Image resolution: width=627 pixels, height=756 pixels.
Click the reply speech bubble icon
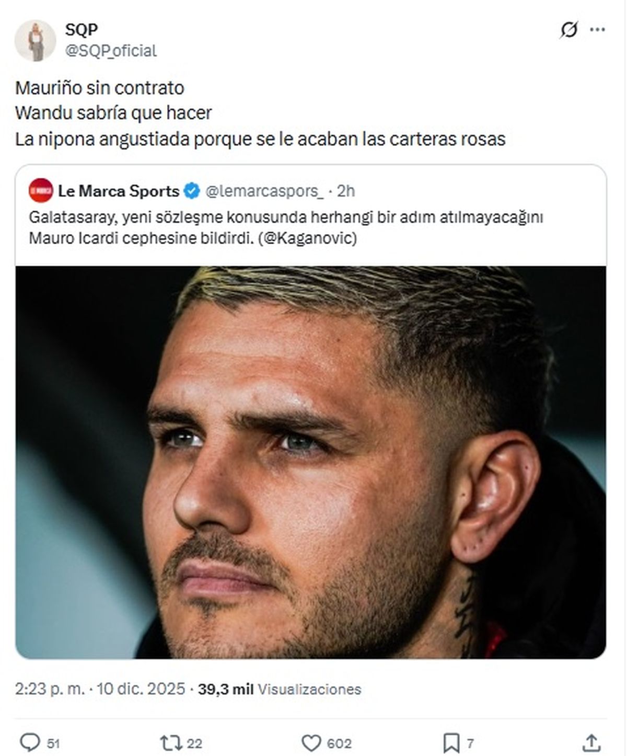(30, 742)
